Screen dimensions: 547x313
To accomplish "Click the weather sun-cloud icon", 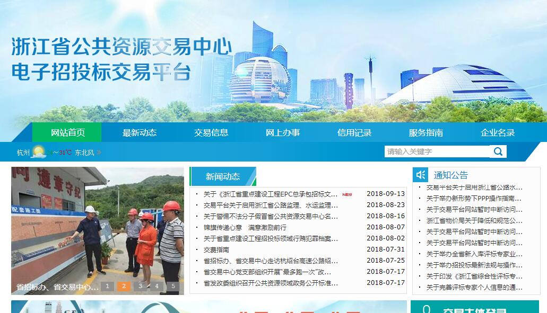I will (39, 152).
